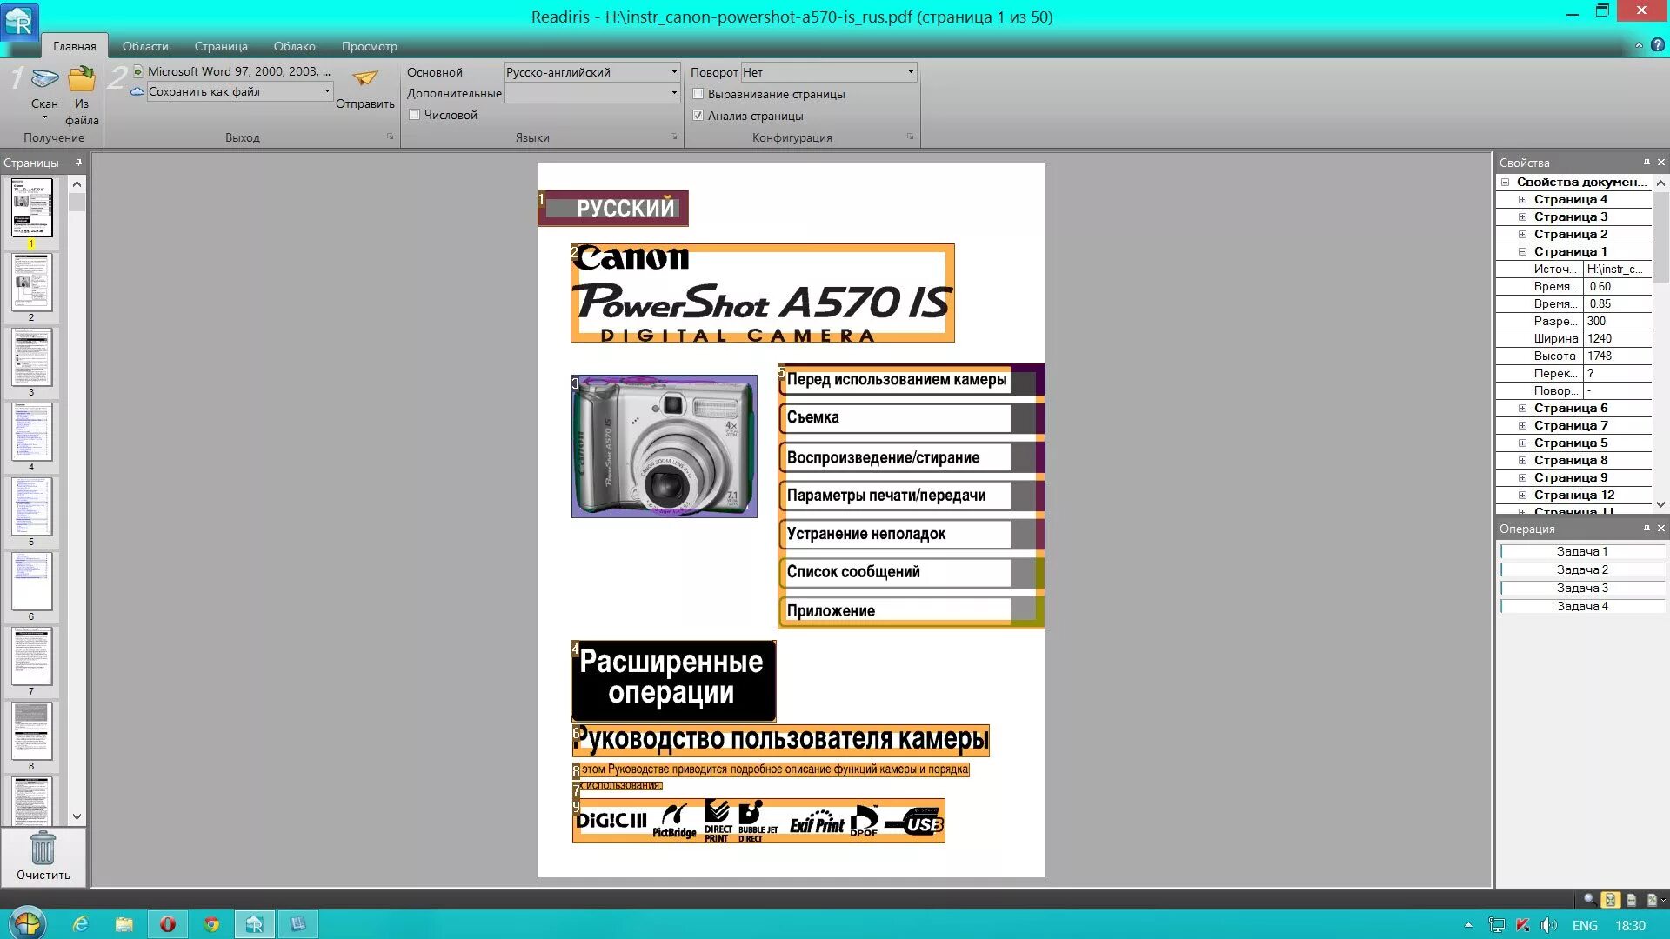Select the fit-to-page view icon
1670x939 pixels.
click(1610, 901)
